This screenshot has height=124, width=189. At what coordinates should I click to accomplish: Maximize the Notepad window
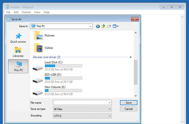tap(172, 7)
